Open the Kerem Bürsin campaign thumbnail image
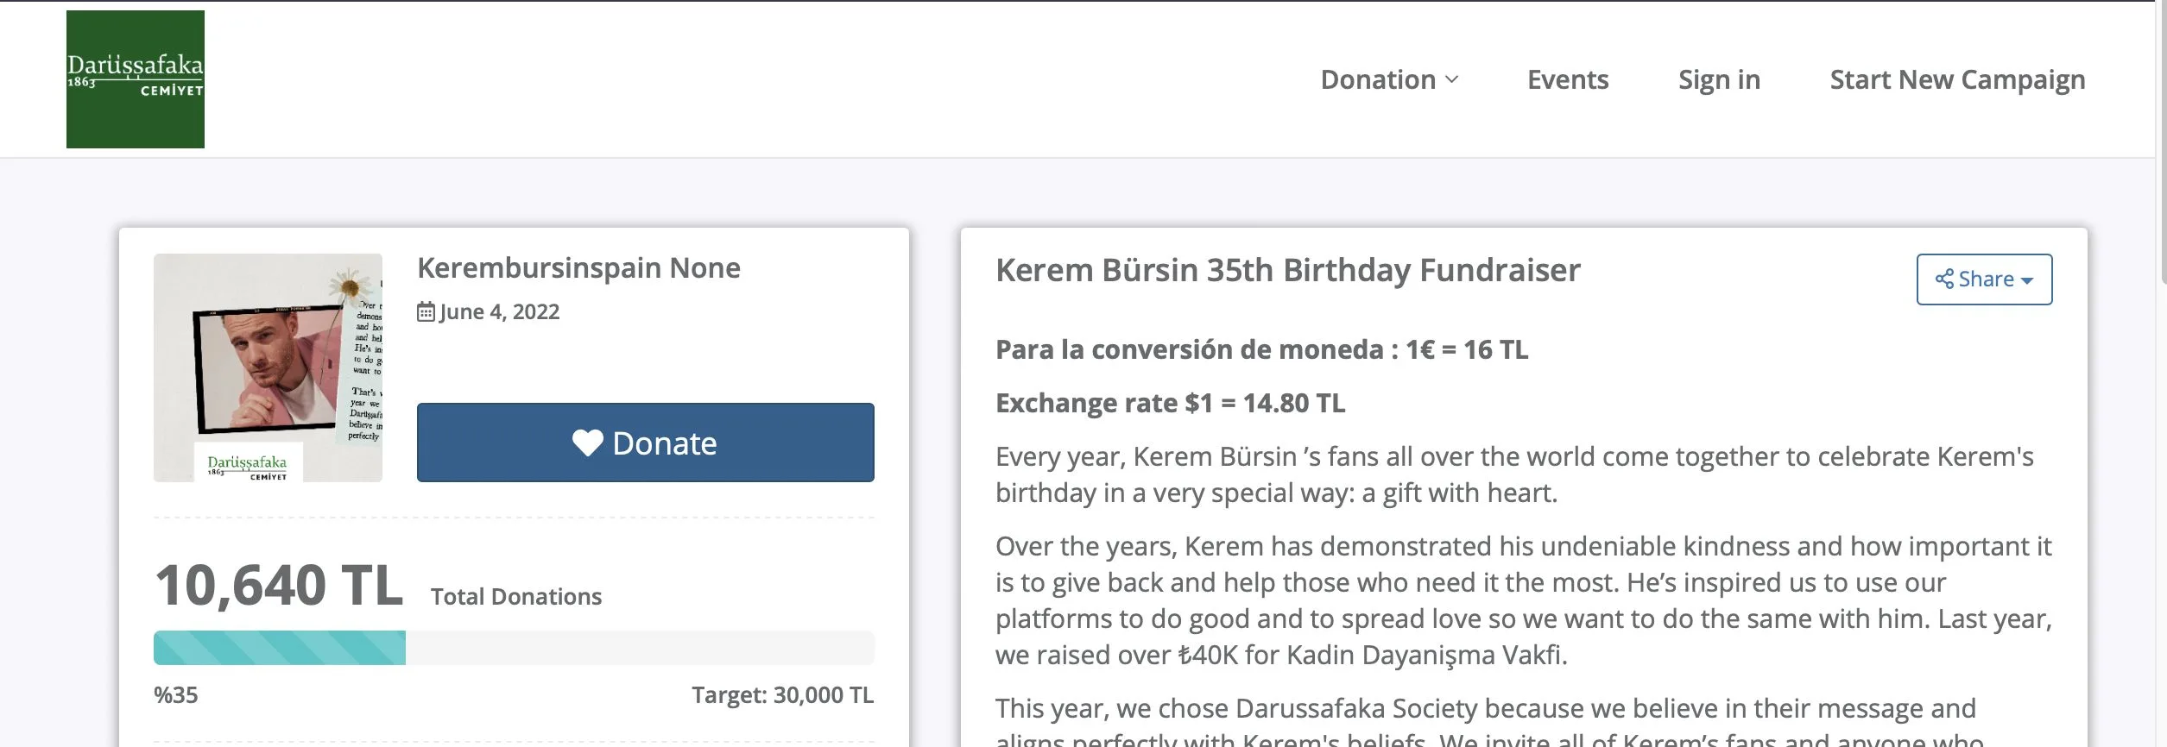This screenshot has width=2167, height=747. tap(268, 367)
